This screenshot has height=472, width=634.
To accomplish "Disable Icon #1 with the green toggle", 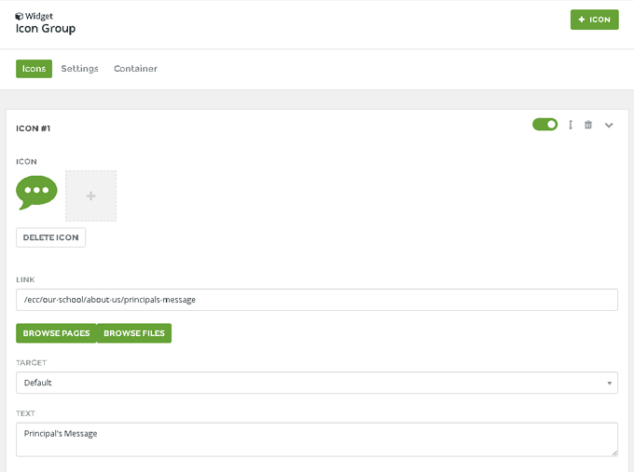I will pyautogui.click(x=544, y=125).
